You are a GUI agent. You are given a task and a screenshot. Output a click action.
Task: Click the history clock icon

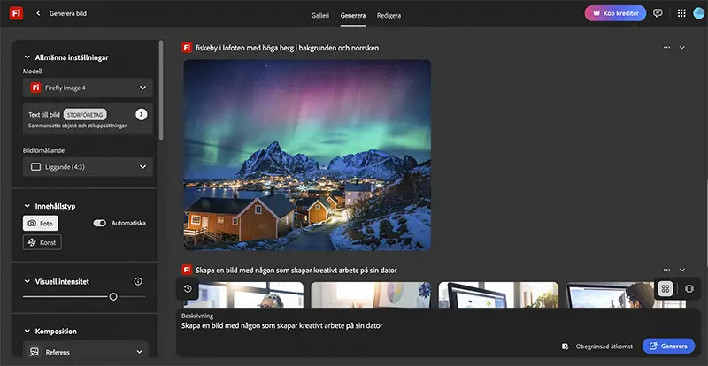tap(188, 289)
